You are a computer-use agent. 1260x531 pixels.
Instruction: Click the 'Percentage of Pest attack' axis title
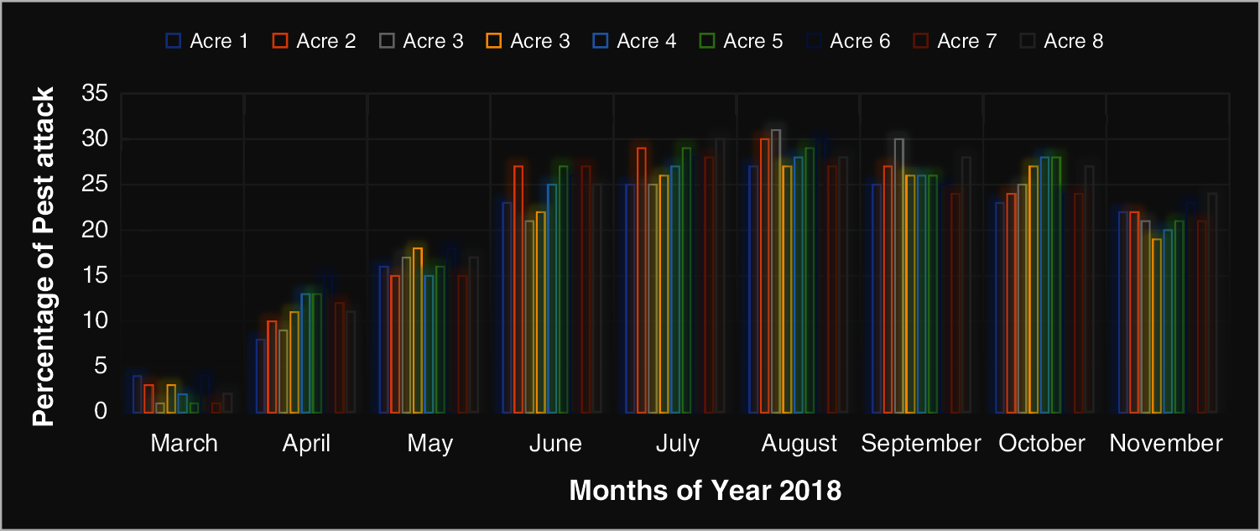44,256
